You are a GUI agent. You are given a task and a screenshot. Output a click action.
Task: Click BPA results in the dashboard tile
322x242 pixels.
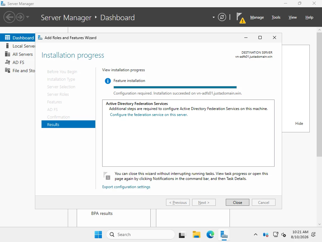102,213
